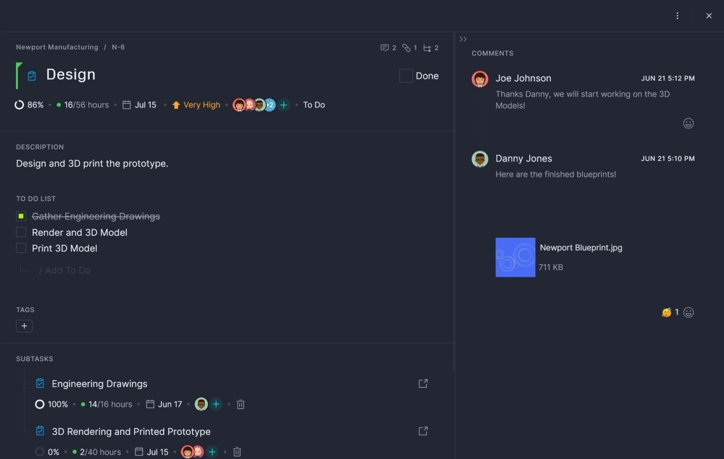Add an assignee with the plus icon
Viewport: 724px width, 459px height.
(x=283, y=104)
